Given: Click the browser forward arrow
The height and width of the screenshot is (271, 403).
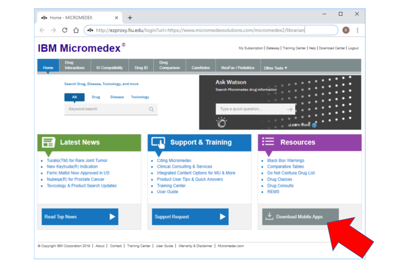Looking at the screenshot, I should (53, 30).
